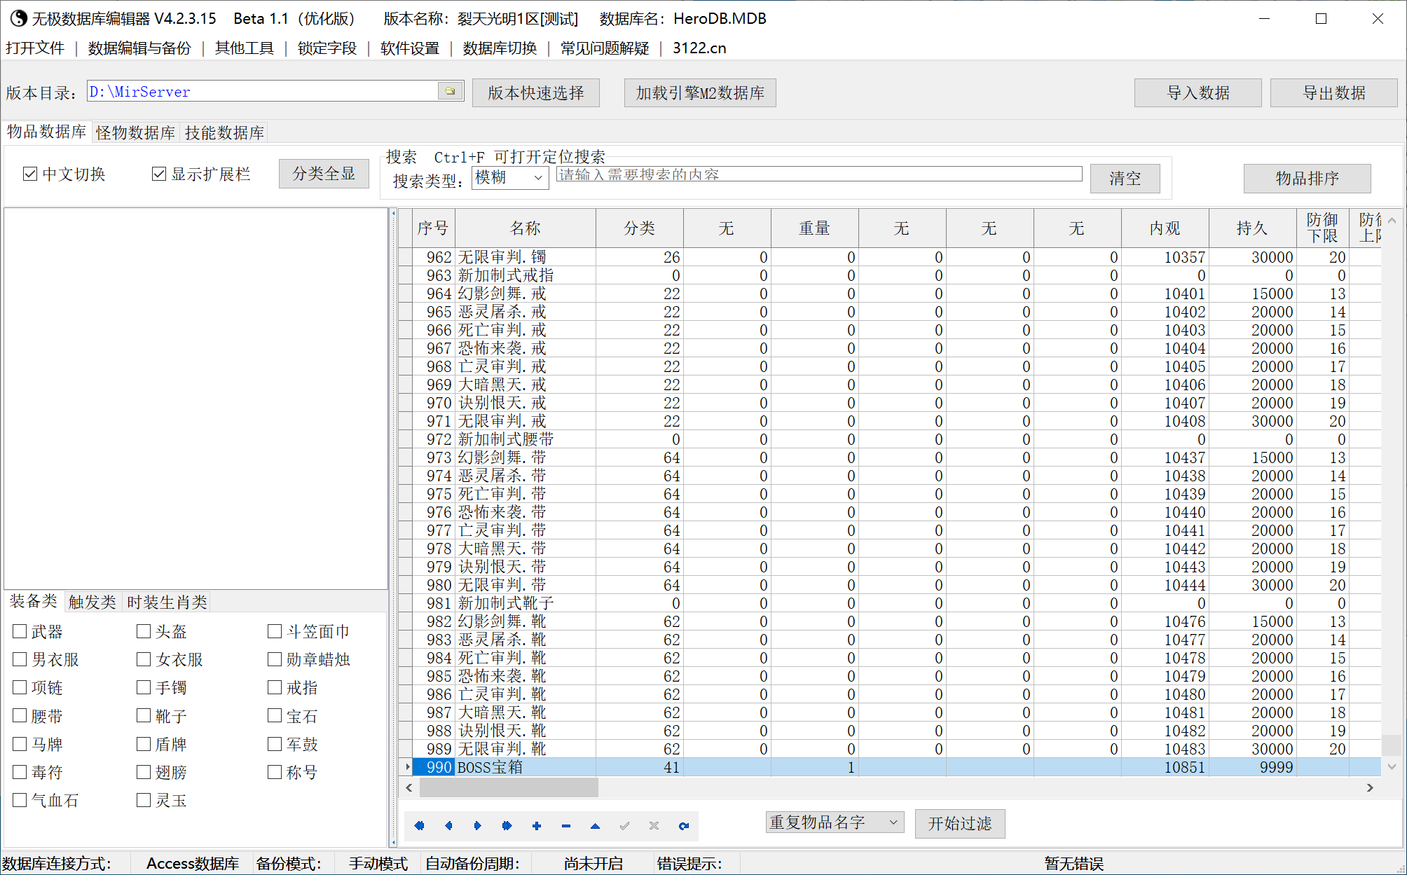This screenshot has width=1407, height=875.
Task: Check the 称号 category box
Action: (x=275, y=771)
